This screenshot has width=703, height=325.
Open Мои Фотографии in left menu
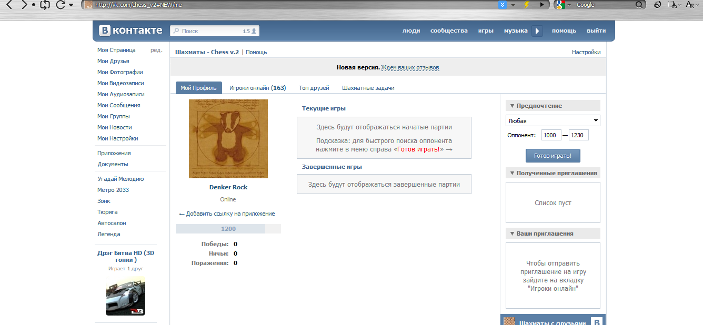pyautogui.click(x=120, y=72)
